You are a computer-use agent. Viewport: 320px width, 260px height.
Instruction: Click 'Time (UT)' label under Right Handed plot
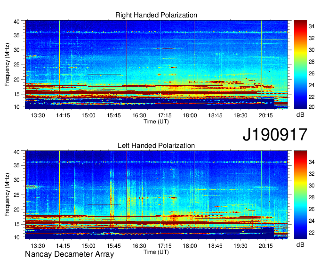156,122
